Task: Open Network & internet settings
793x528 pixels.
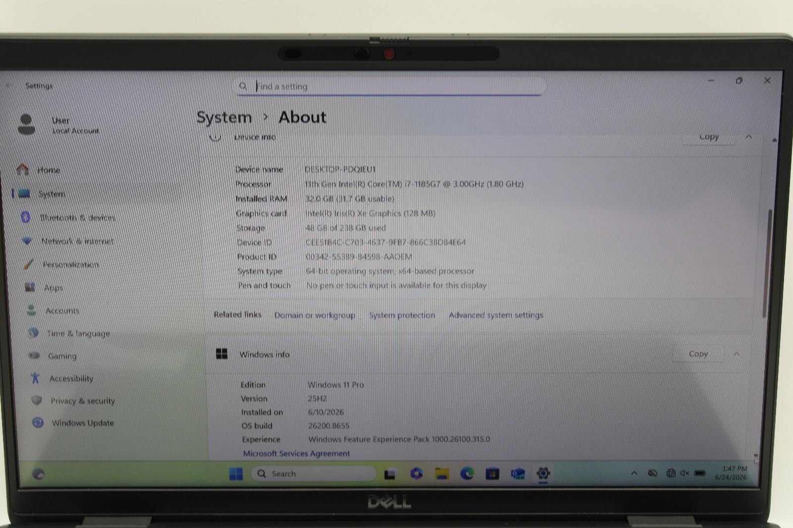Action: 77,241
